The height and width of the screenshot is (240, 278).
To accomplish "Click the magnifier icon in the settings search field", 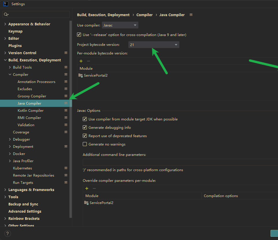I will point(5,14).
